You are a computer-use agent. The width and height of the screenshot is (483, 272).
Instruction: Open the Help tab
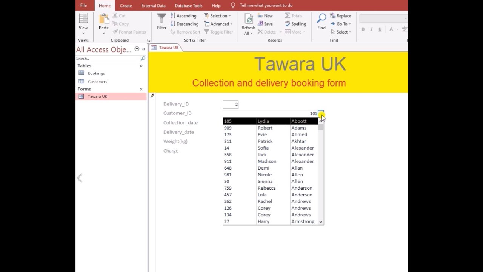(216, 6)
